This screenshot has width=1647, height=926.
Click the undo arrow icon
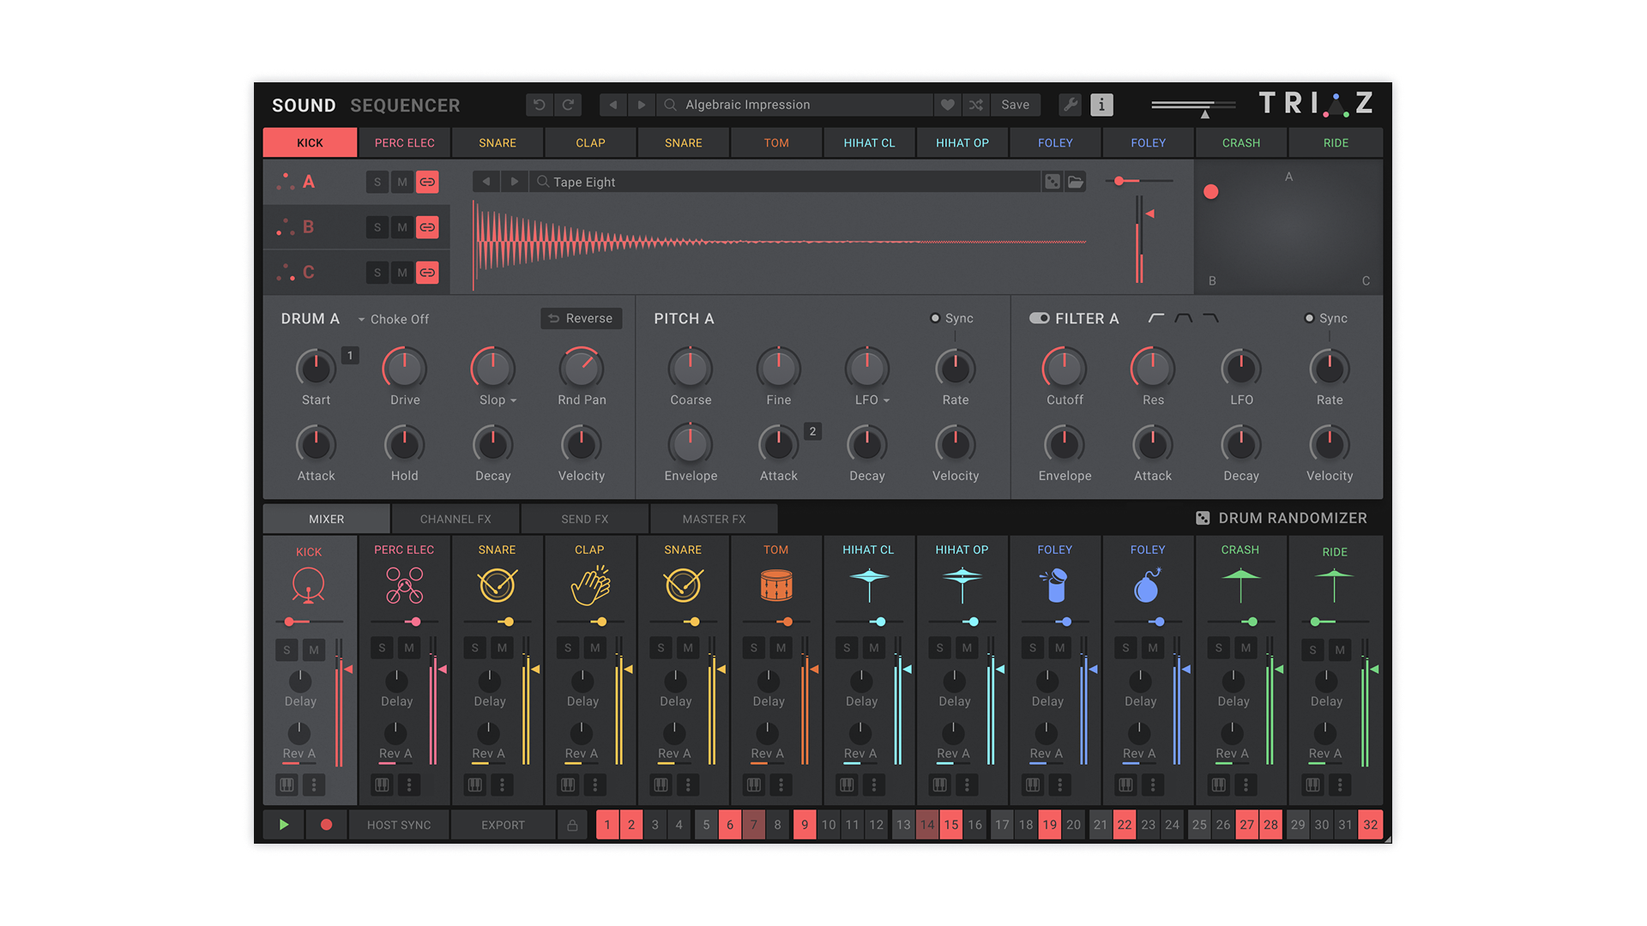pyautogui.click(x=539, y=105)
